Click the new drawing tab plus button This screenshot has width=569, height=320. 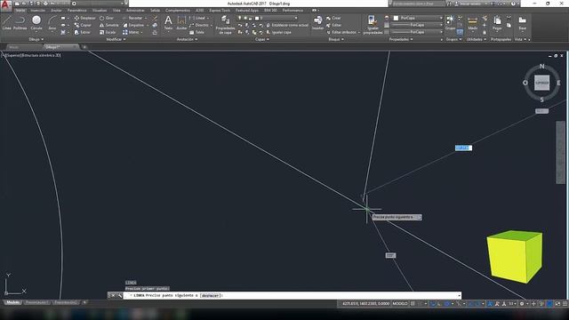tap(84, 47)
